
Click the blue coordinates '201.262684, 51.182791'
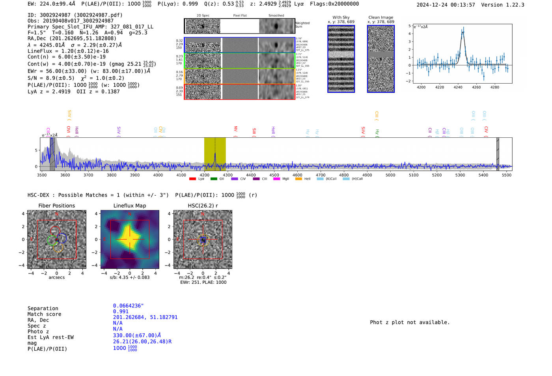(x=145, y=317)
